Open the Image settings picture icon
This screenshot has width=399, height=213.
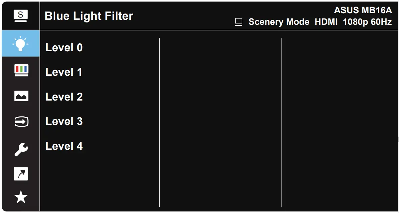click(21, 96)
